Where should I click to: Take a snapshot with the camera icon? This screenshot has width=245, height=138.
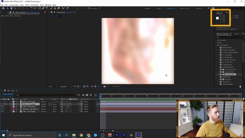pos(105,87)
